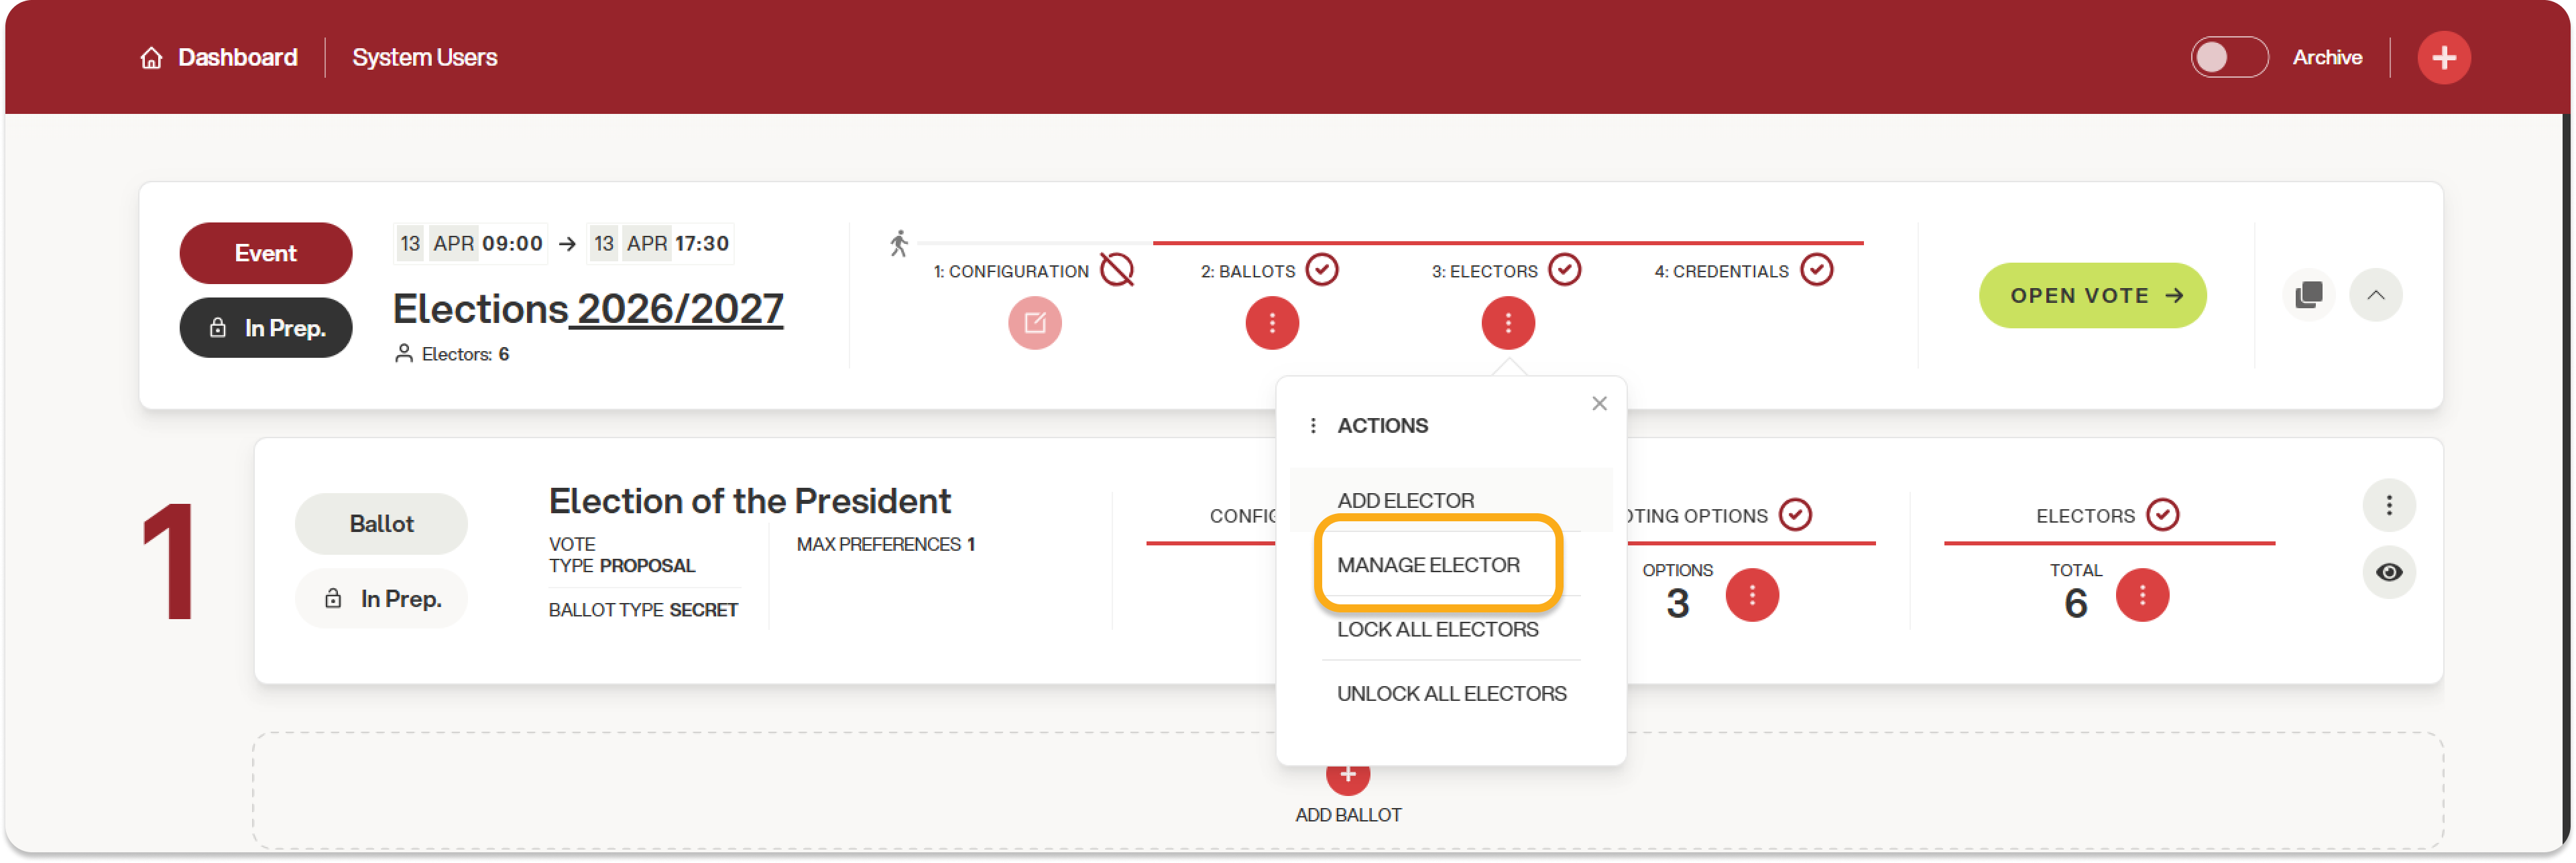Go to System Users page
The image size is (2576, 863).
coord(424,58)
